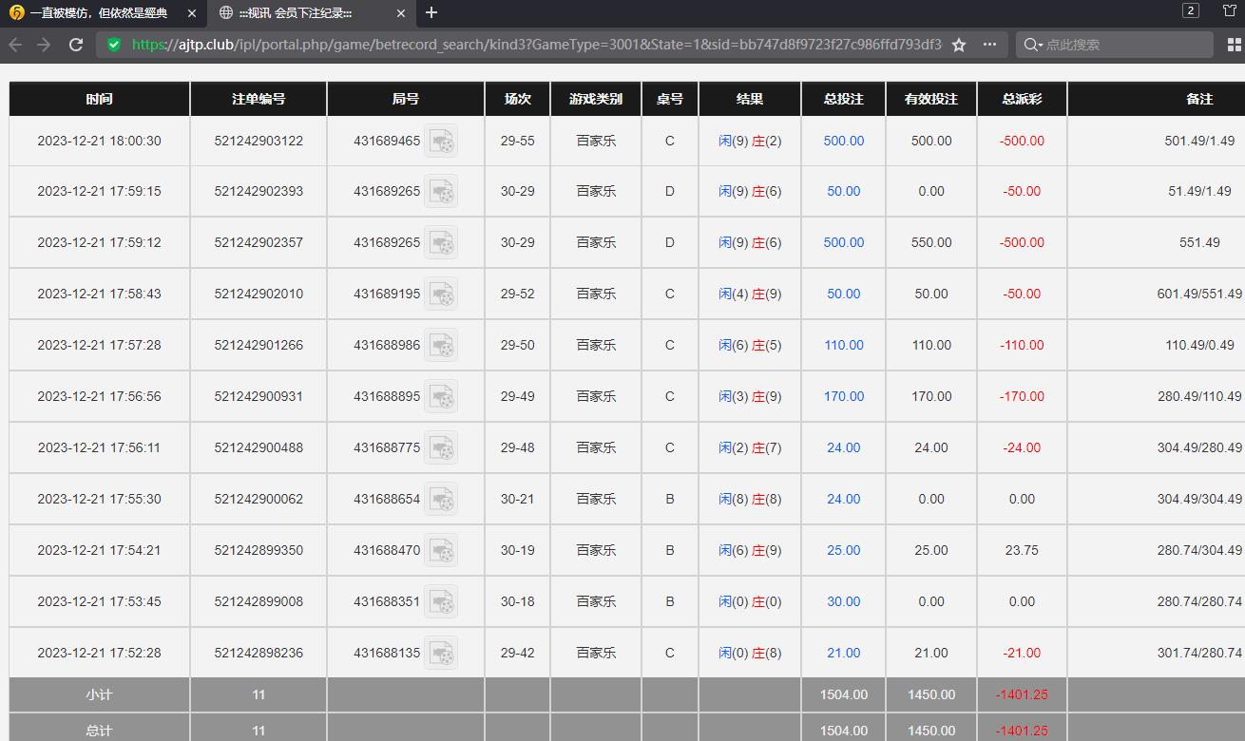
Task: Click the 局号 column header
Action: tap(406, 99)
